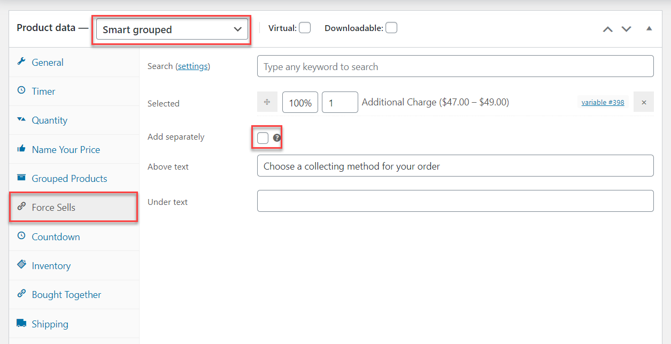Collapse the Product data panel
This screenshot has width=671, height=344.
[649, 28]
